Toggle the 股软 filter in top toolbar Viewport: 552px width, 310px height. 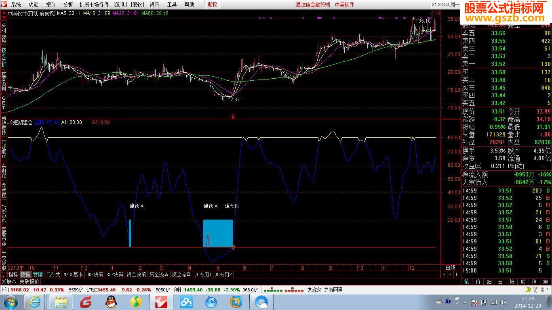[x=137, y=4]
